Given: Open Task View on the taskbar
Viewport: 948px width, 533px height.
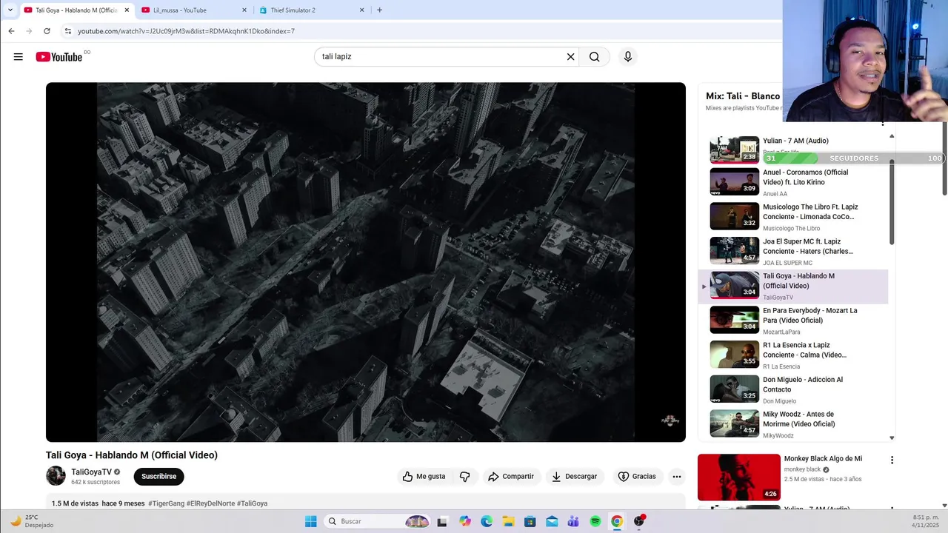Looking at the screenshot, I should [x=442, y=521].
